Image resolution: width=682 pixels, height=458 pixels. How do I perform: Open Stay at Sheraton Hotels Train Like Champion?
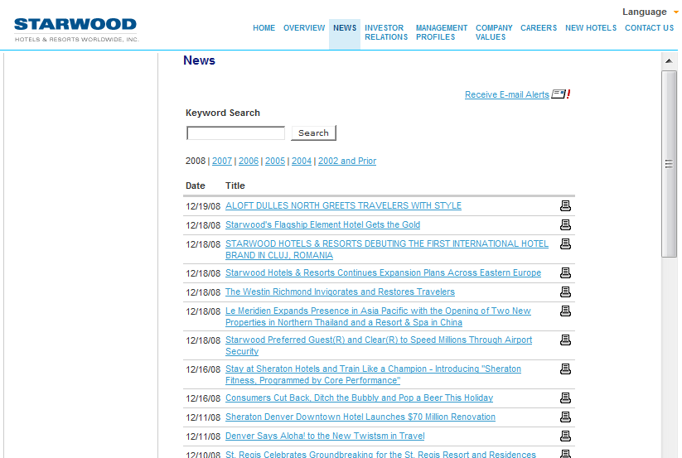[x=373, y=374]
